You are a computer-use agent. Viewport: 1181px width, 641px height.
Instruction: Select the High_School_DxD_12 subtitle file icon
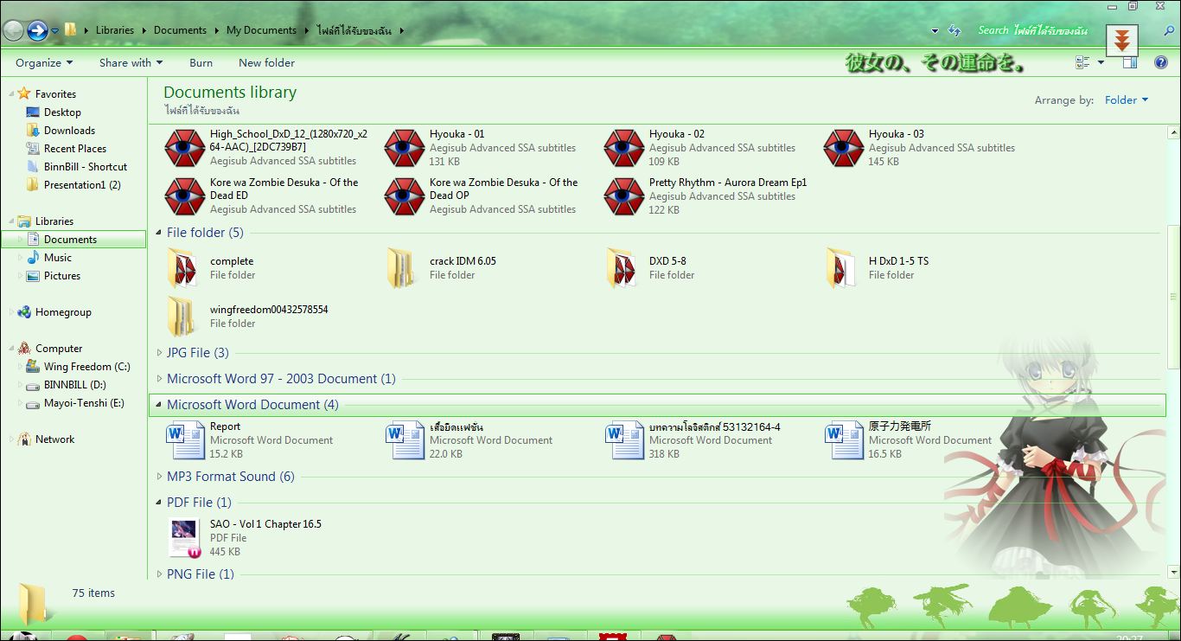coord(185,148)
